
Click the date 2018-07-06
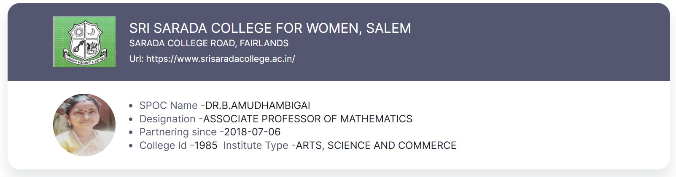[x=252, y=132]
